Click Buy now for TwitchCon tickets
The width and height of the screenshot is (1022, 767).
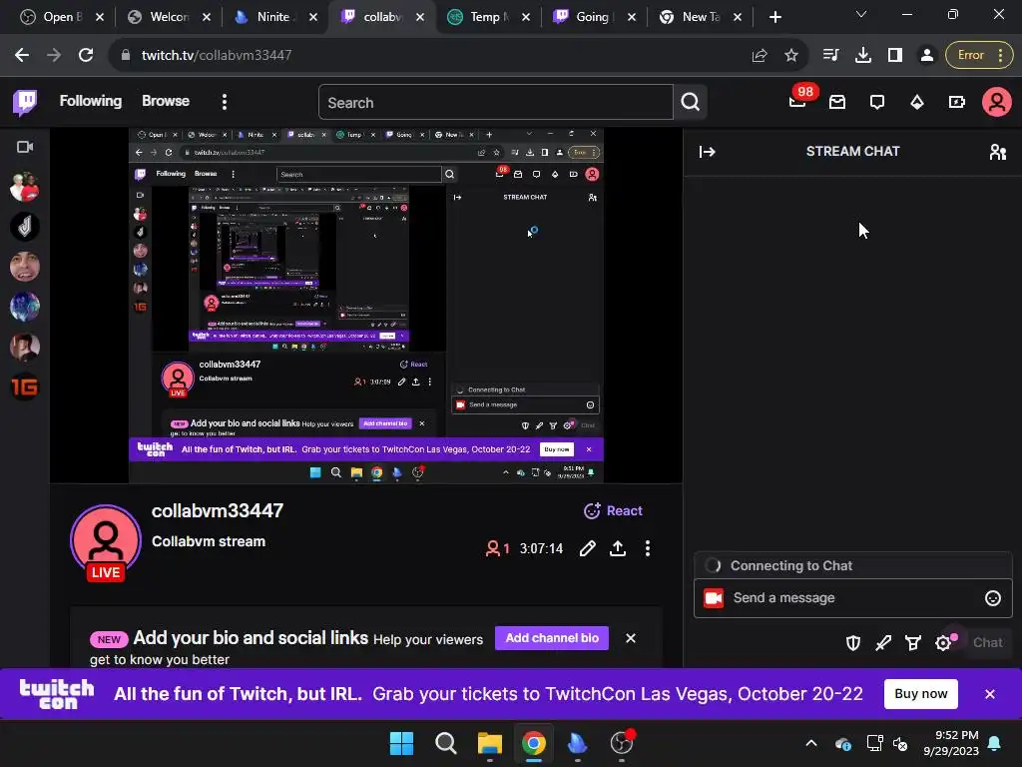point(921,694)
